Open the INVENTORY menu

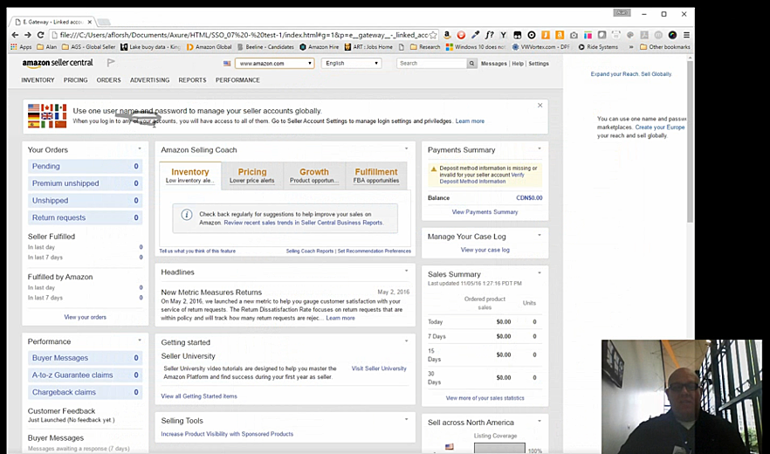point(38,80)
